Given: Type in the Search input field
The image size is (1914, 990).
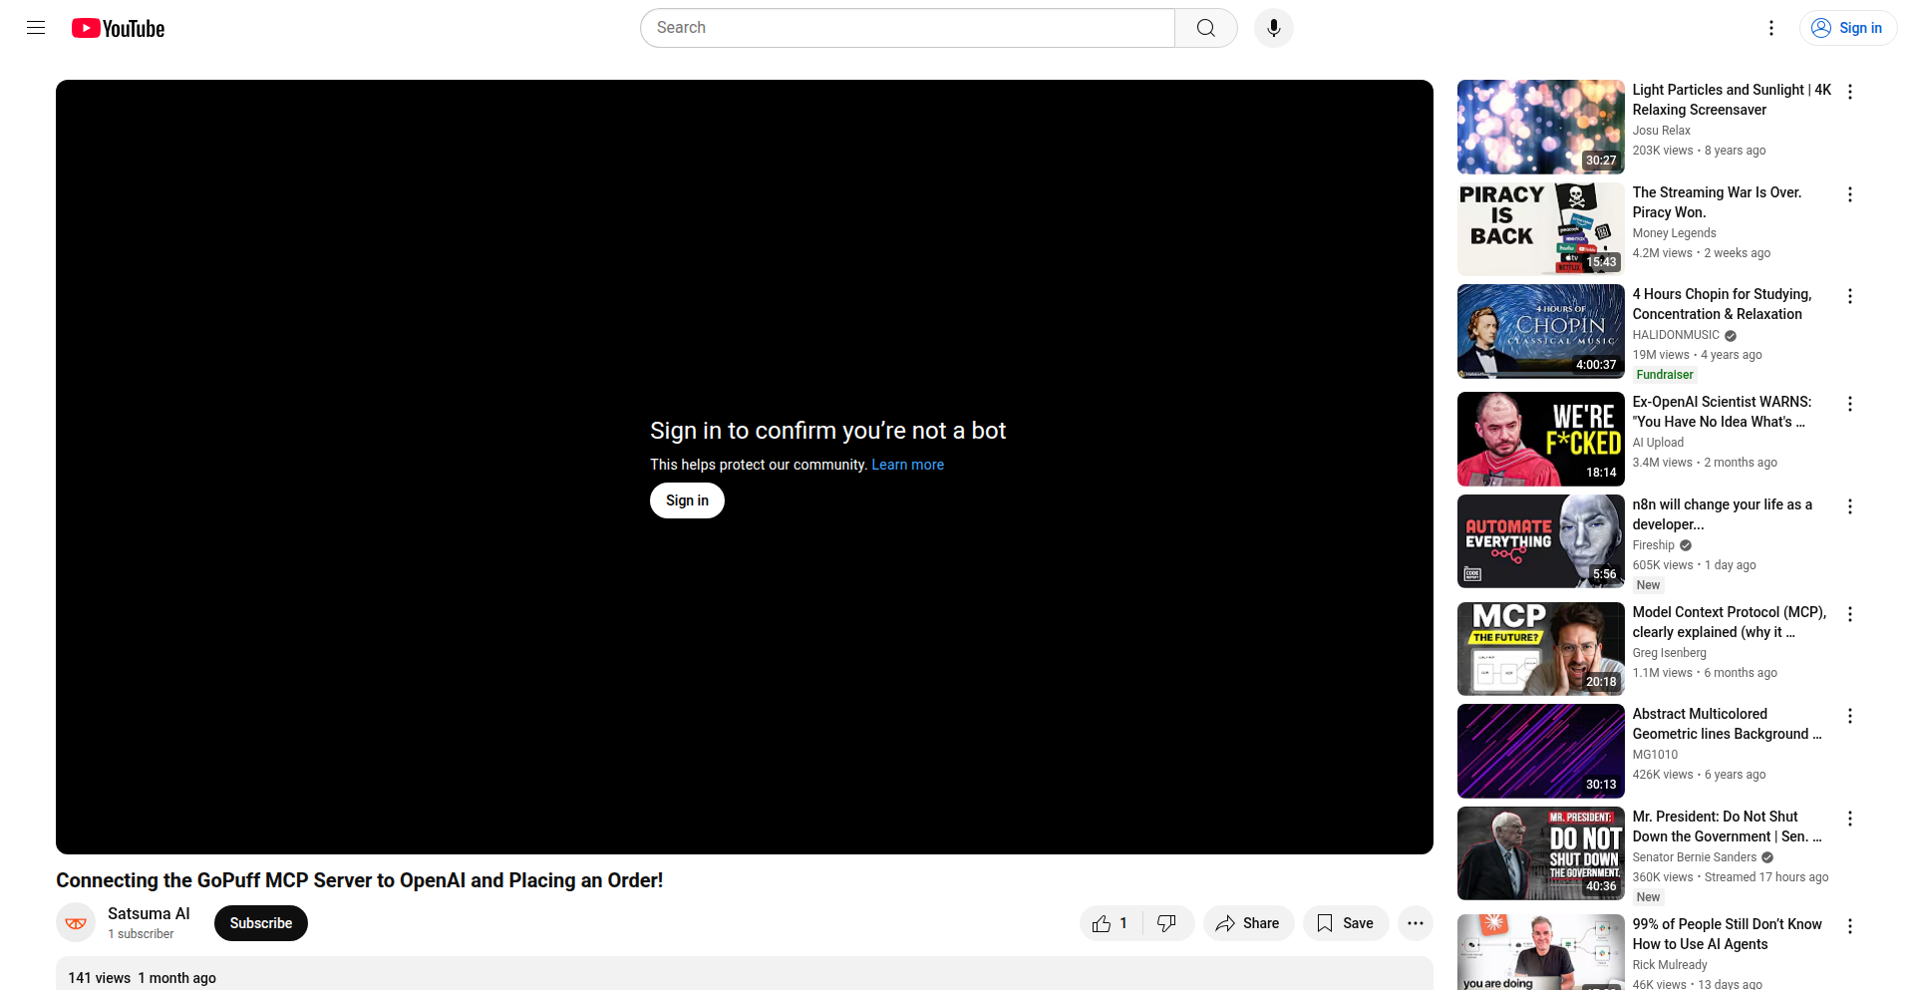Looking at the screenshot, I should coord(907,28).
